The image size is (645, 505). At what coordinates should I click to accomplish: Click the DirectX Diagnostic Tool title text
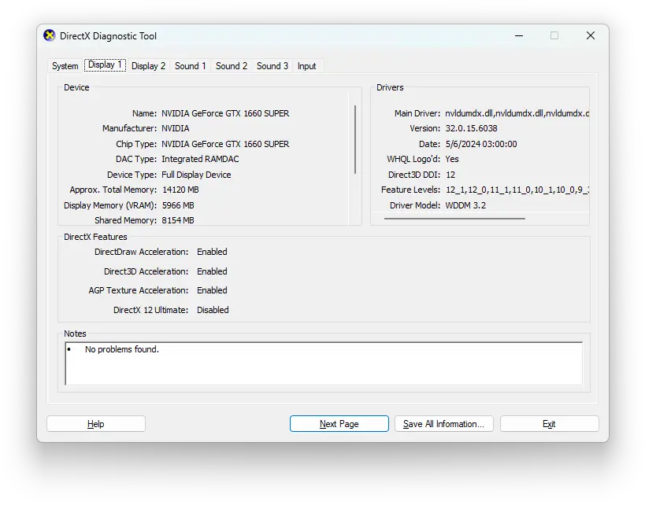pyautogui.click(x=108, y=36)
